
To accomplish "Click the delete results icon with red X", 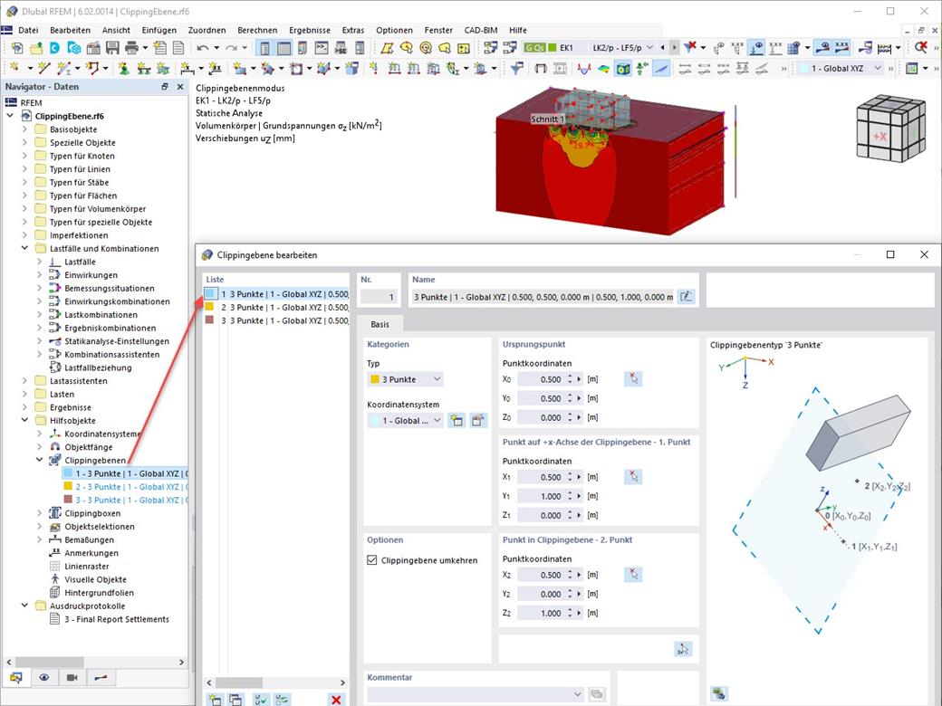I will point(689,47).
